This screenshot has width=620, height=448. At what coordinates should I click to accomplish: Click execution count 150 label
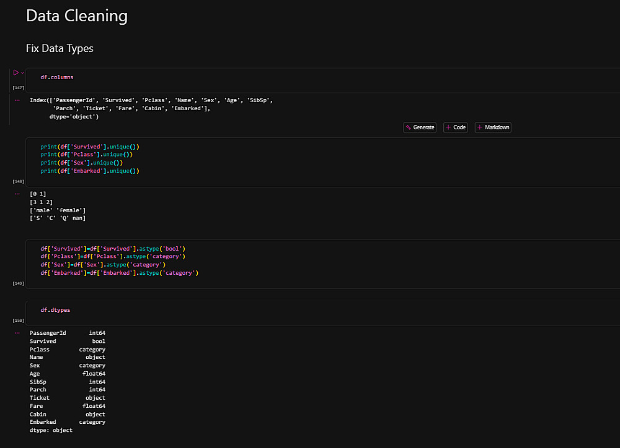[18, 321]
